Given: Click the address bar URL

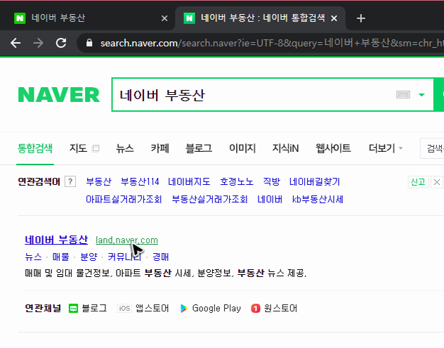Looking at the screenshot, I should click(x=272, y=43).
